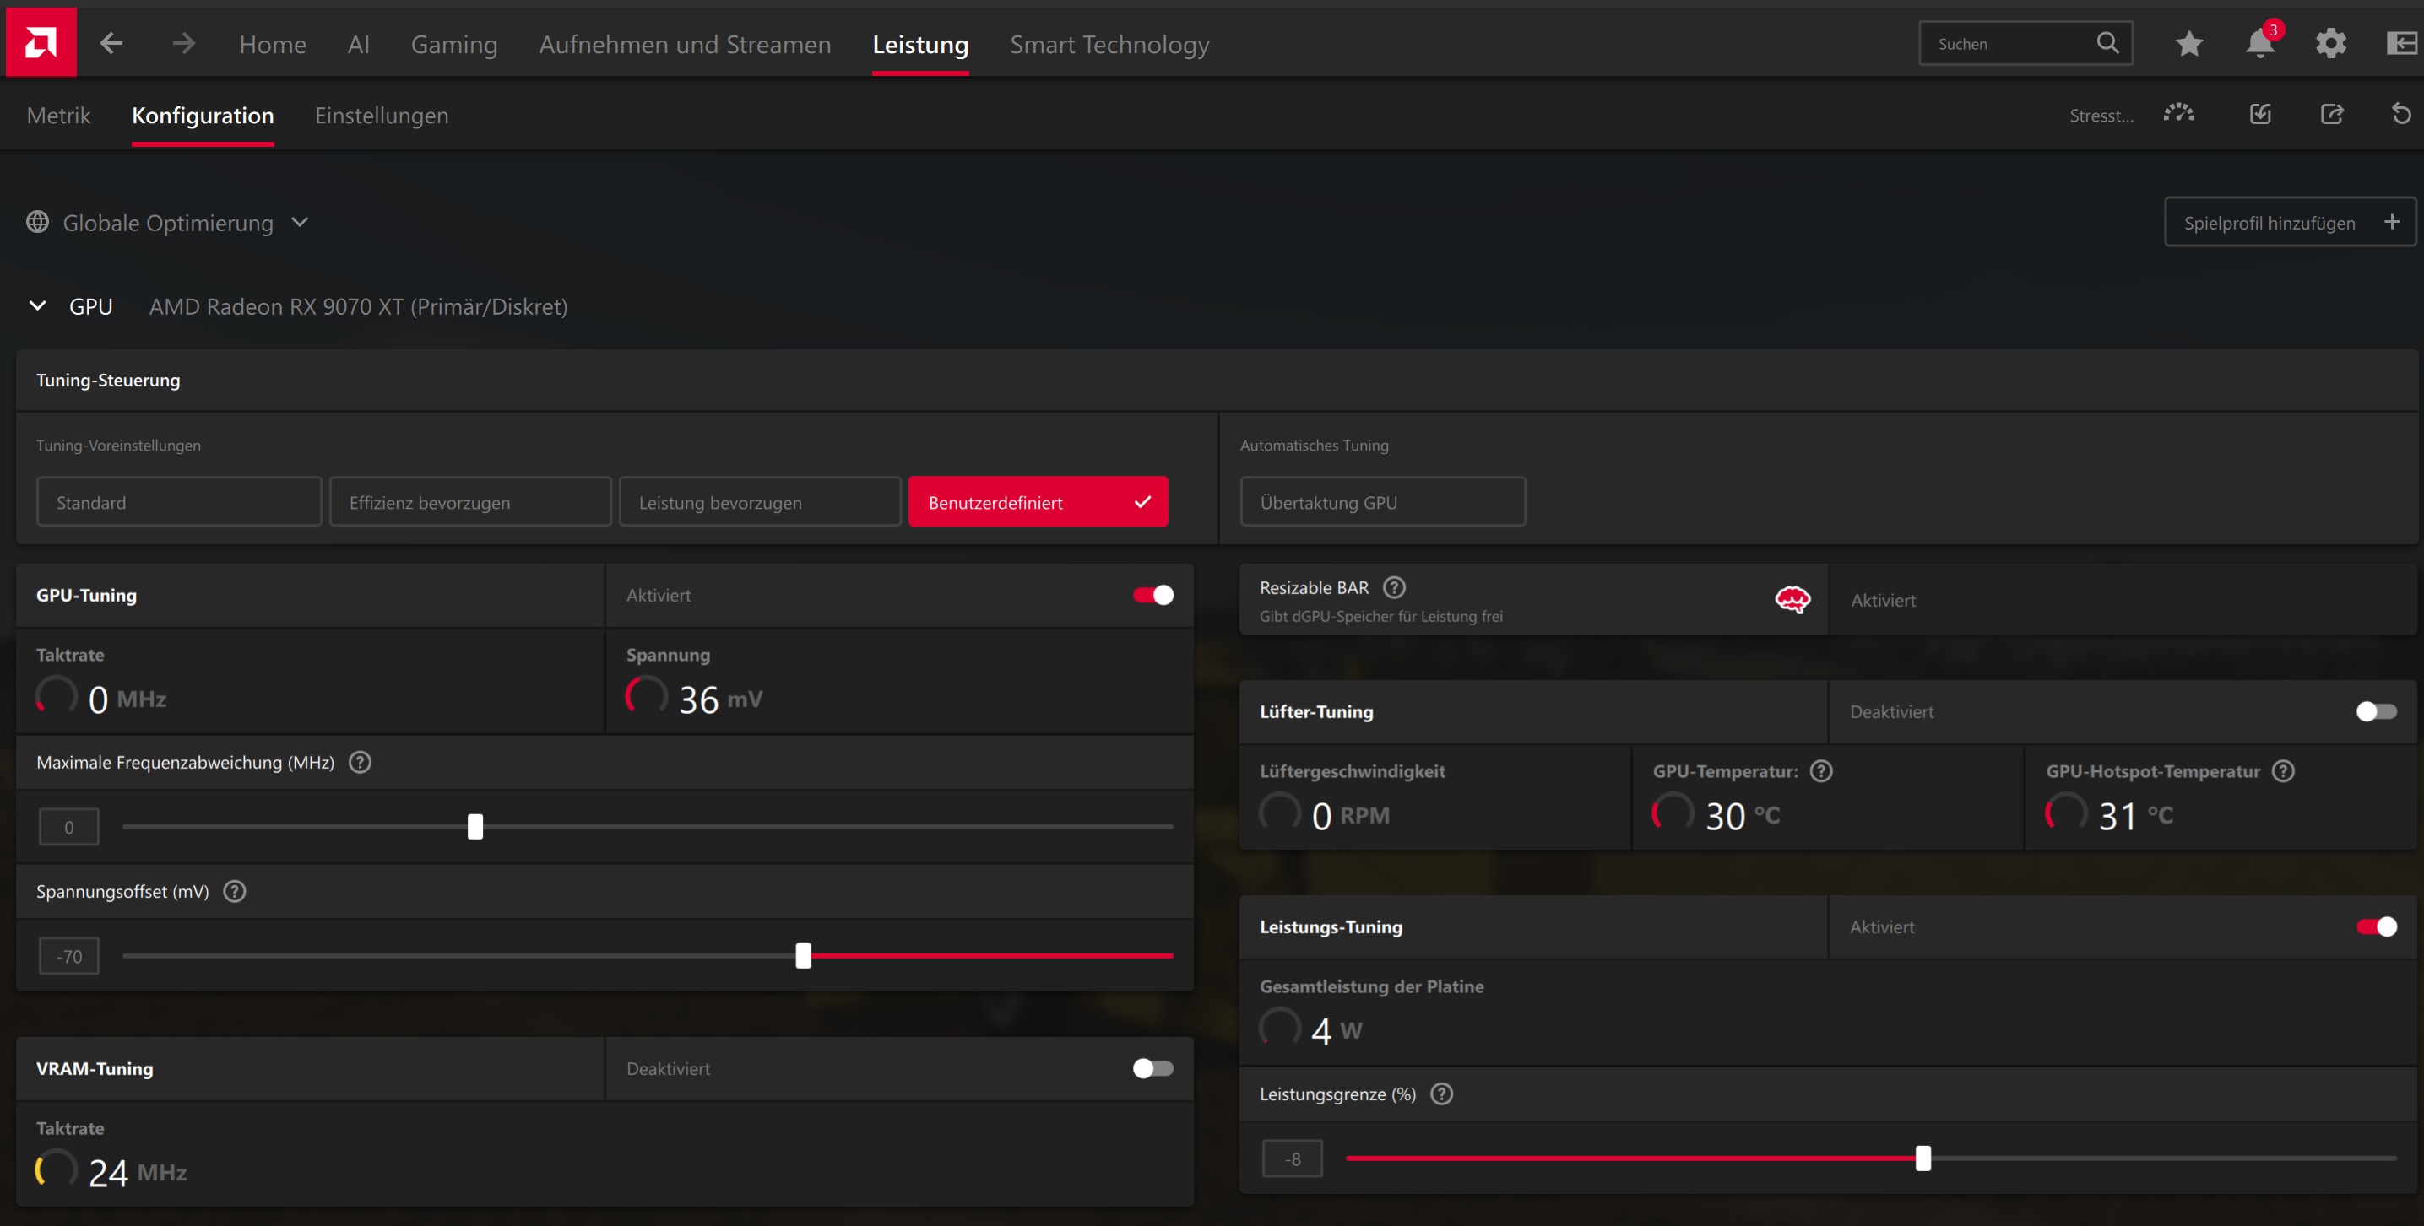2424x1226 pixels.
Task: Open help for GPU-Temperatur
Action: tap(1821, 771)
